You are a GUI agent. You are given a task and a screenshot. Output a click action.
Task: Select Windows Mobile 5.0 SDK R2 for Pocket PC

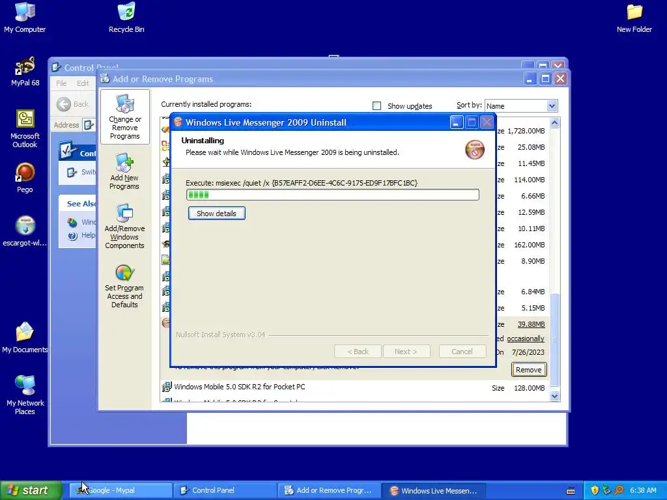click(240, 387)
